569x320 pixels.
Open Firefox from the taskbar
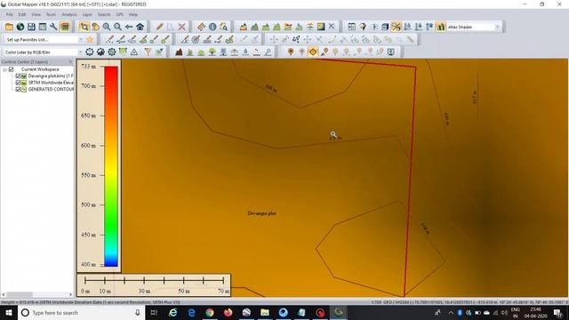(x=228, y=312)
